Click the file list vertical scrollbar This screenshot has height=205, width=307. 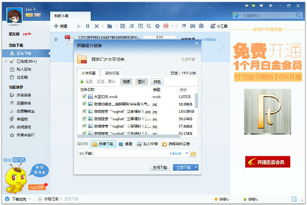(x=196, y=101)
